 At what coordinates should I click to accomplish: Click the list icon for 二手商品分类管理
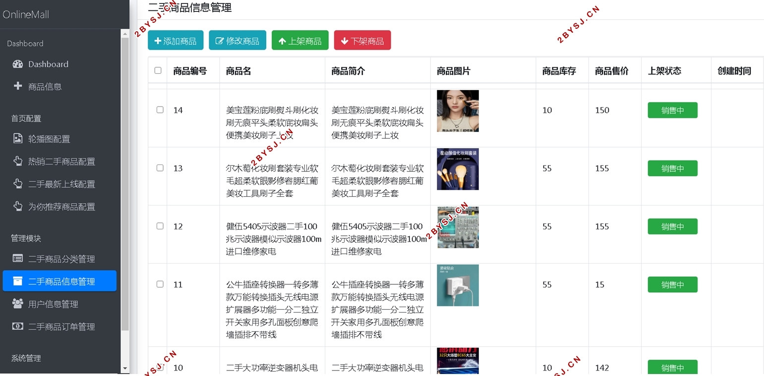tap(18, 258)
